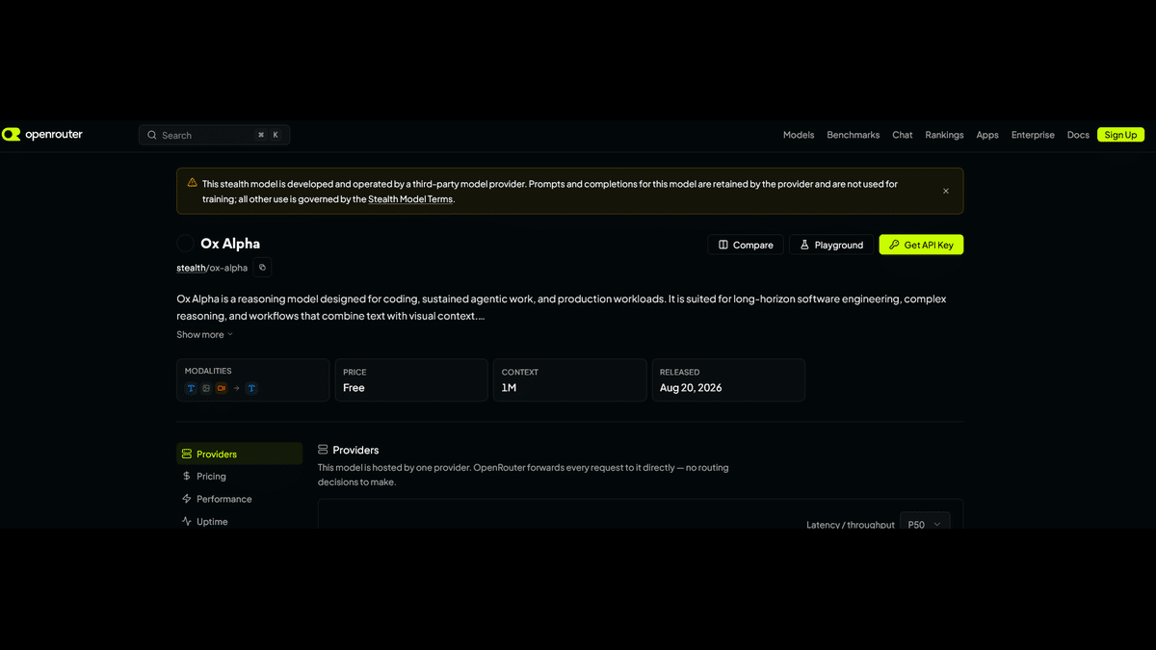1156x650 pixels.
Task: Open the P50 latency percentile dropdown
Action: (925, 523)
